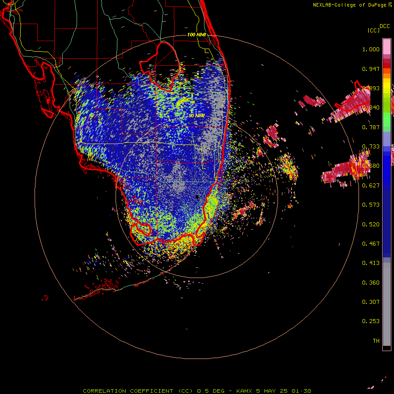The height and width of the screenshot is (394, 394).
Task: Click the 0.627 legend value
Action: click(371, 186)
